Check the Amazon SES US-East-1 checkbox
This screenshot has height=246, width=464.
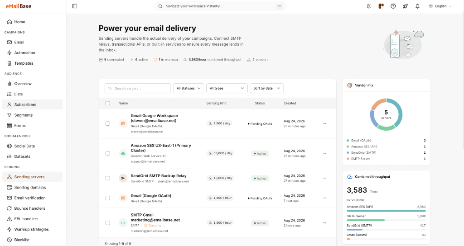click(108, 153)
